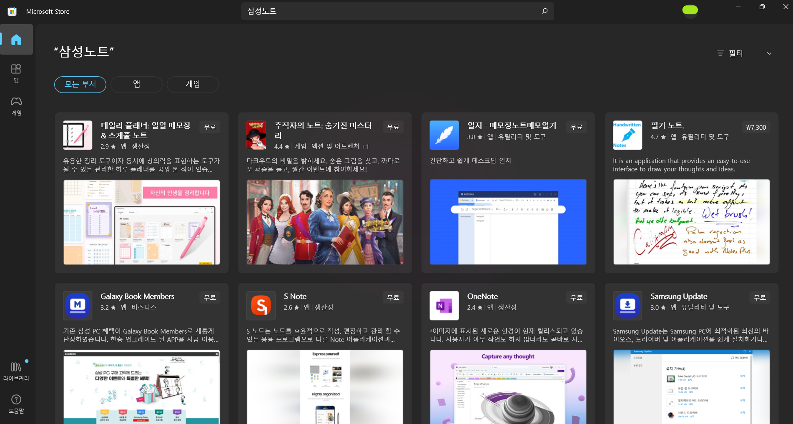Open the Handwritten Notes app icon
Screen dimensions: 793x424
click(627, 135)
